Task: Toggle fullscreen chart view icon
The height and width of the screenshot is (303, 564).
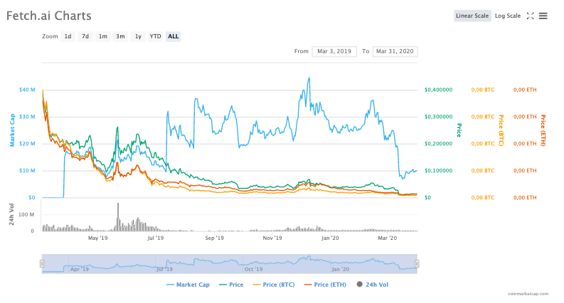Action: coord(530,16)
